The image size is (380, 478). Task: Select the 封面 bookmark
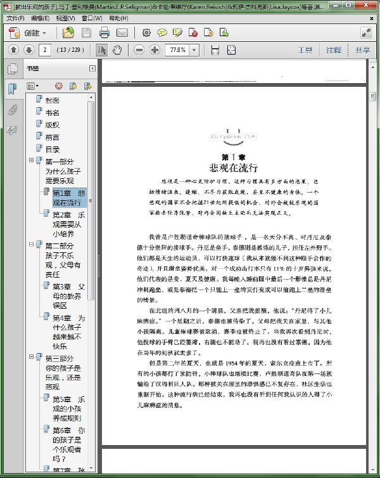point(52,100)
